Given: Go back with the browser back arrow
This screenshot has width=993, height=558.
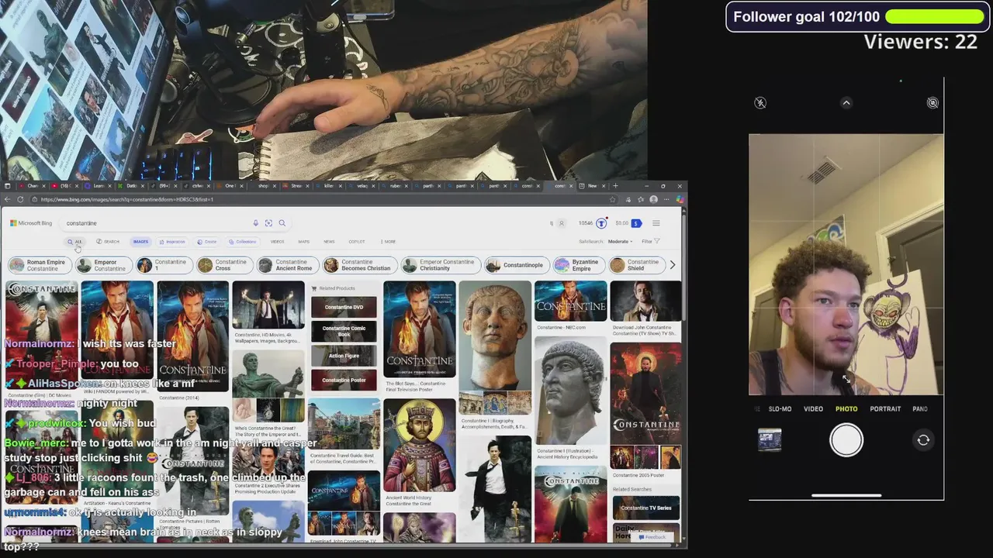Looking at the screenshot, I should [8, 199].
